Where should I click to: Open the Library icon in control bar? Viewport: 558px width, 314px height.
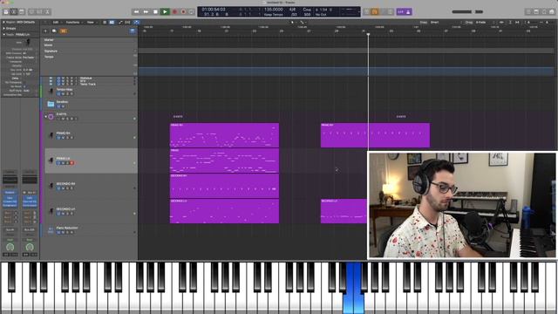click(6, 11)
